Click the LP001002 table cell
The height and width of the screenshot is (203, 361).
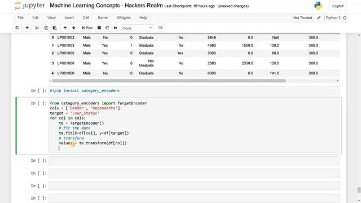[x=66, y=38]
